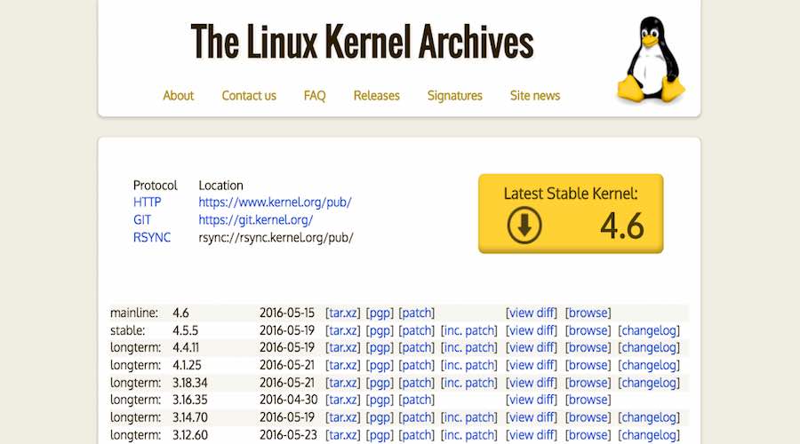This screenshot has width=800, height=444.
Task: Download tar.xz for mainline 4.6
Action: point(343,313)
